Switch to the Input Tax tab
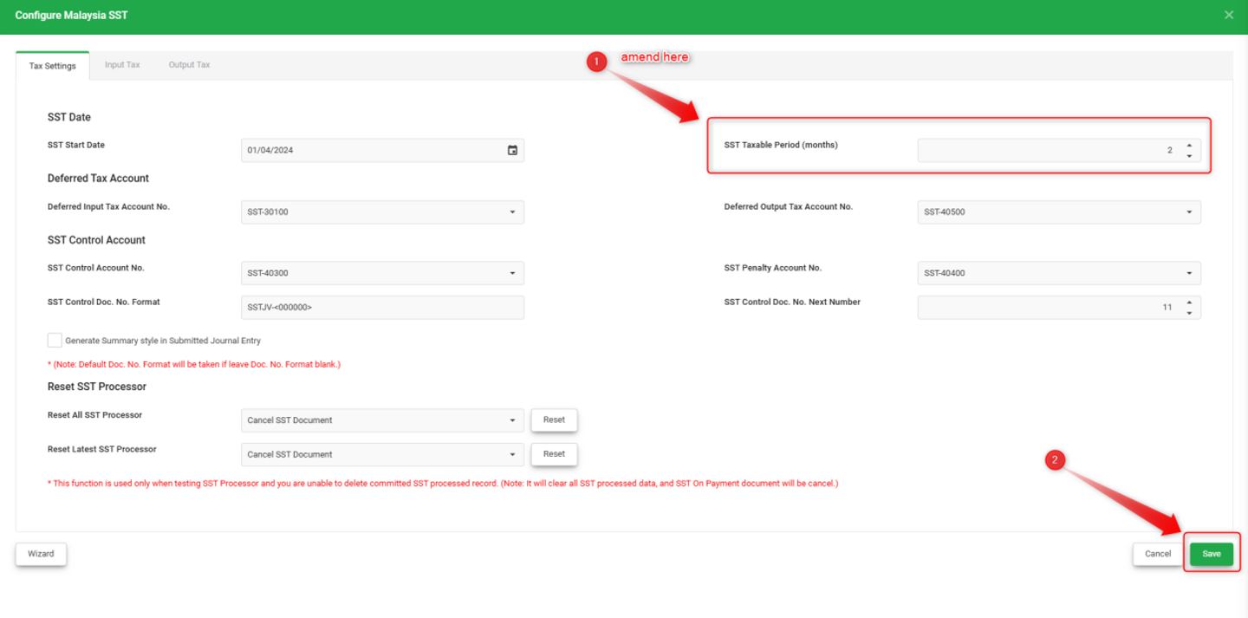This screenshot has width=1248, height=618. pos(122,65)
